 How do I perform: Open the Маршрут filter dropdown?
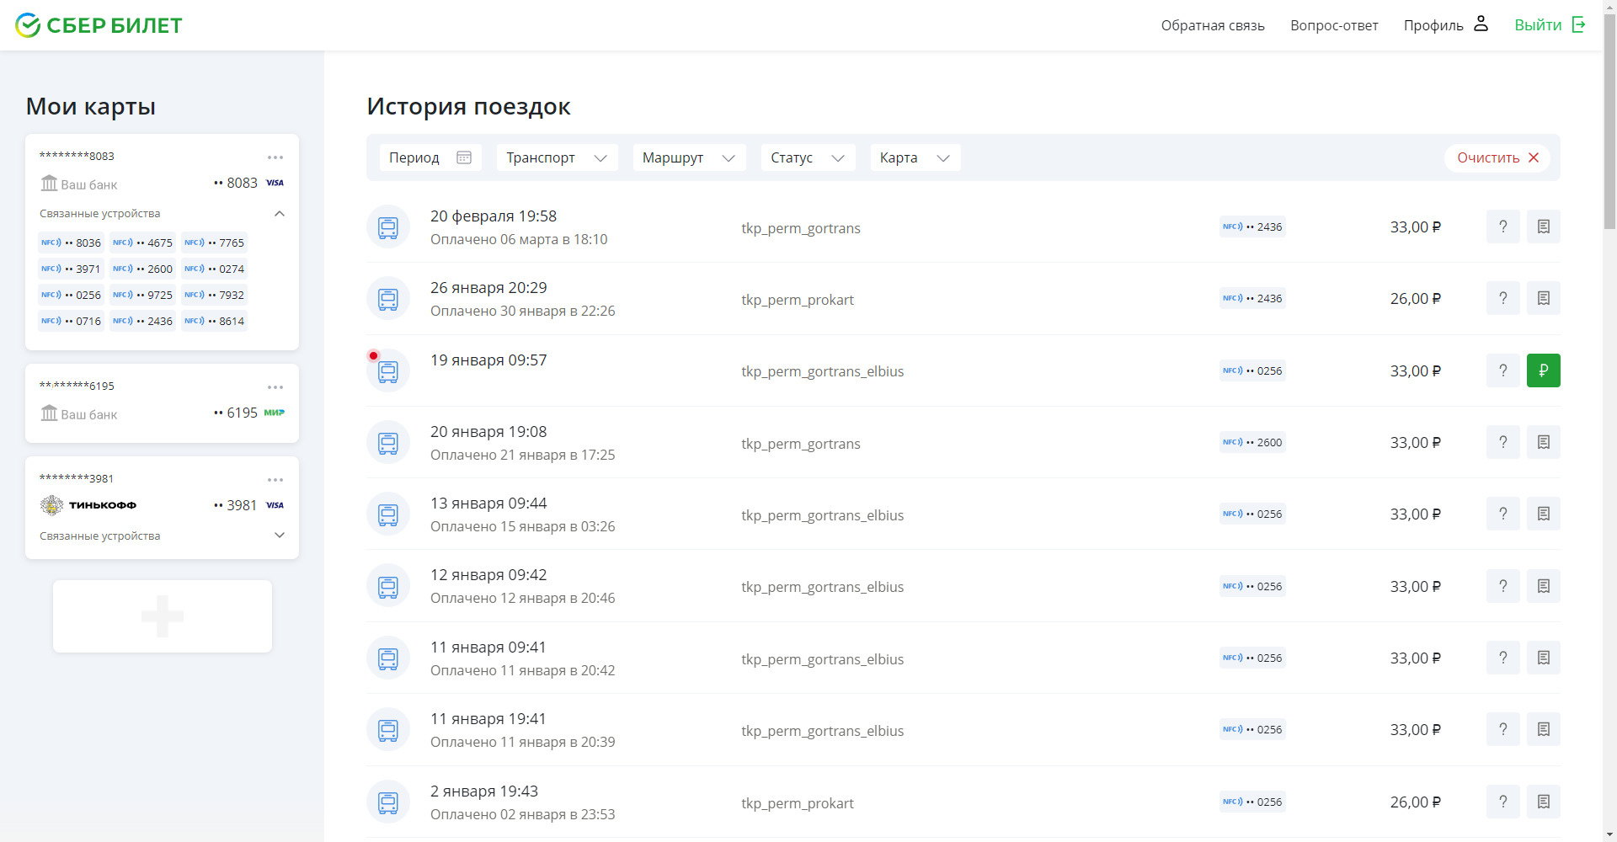689,157
